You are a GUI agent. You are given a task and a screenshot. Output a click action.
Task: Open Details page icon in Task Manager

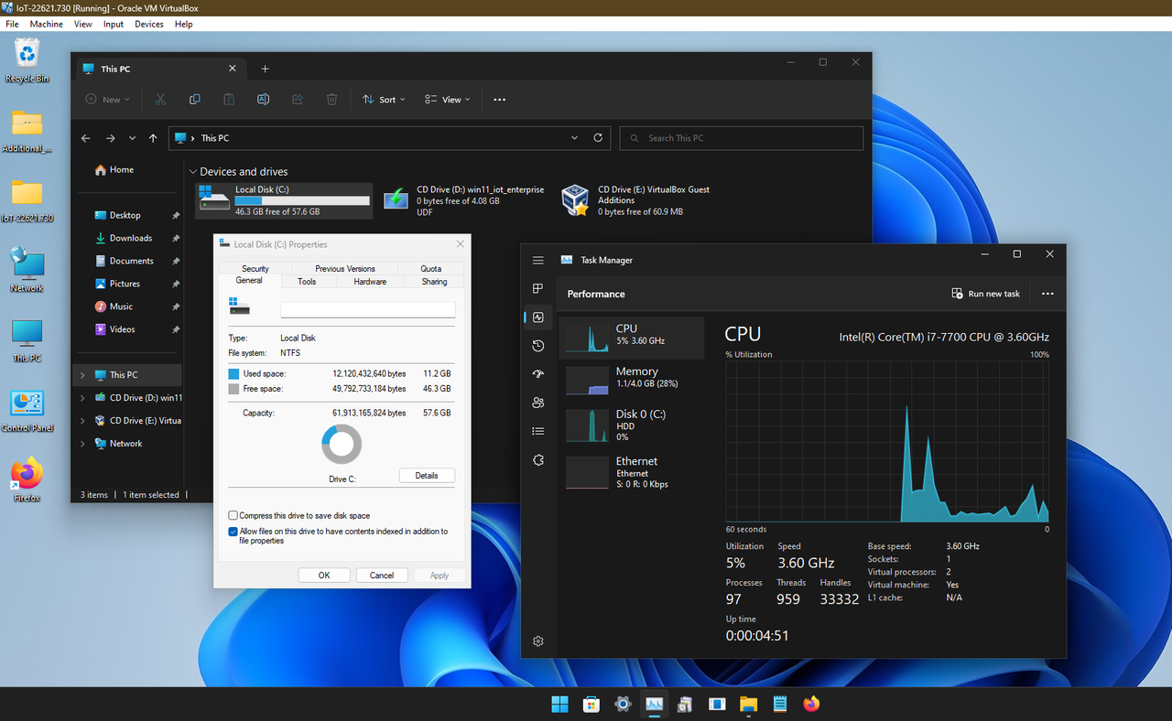[538, 431]
